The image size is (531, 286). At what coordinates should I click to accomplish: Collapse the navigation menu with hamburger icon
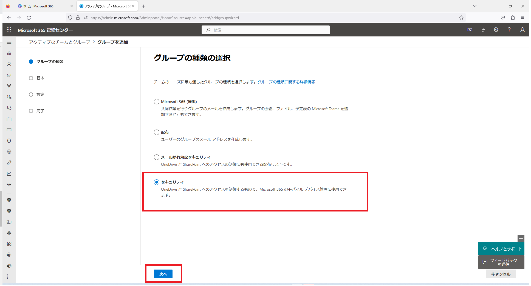pyautogui.click(x=9, y=42)
